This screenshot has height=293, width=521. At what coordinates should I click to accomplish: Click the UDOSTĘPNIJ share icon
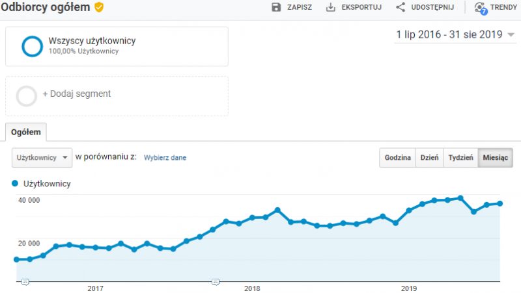click(x=401, y=8)
